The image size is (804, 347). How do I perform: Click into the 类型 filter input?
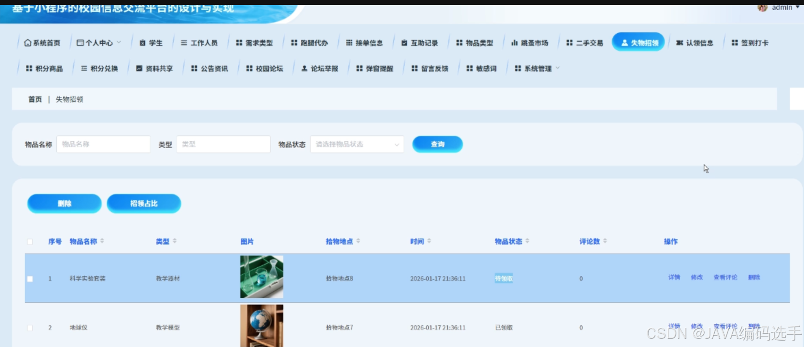[223, 144]
